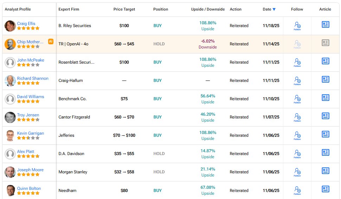Follow analyst Joseph Moore
This screenshot has width=341, height=199.
click(297, 172)
